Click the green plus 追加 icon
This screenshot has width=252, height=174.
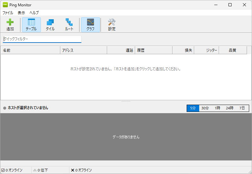pyautogui.click(x=10, y=22)
